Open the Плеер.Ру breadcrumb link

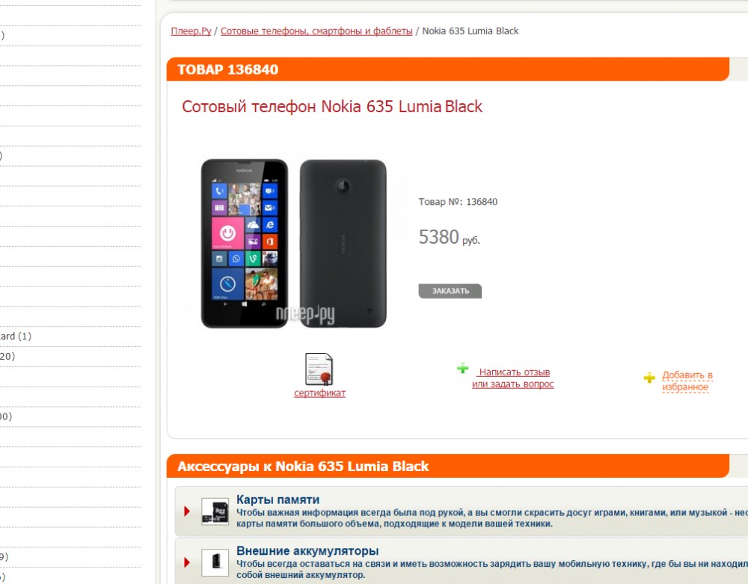pyautogui.click(x=191, y=31)
